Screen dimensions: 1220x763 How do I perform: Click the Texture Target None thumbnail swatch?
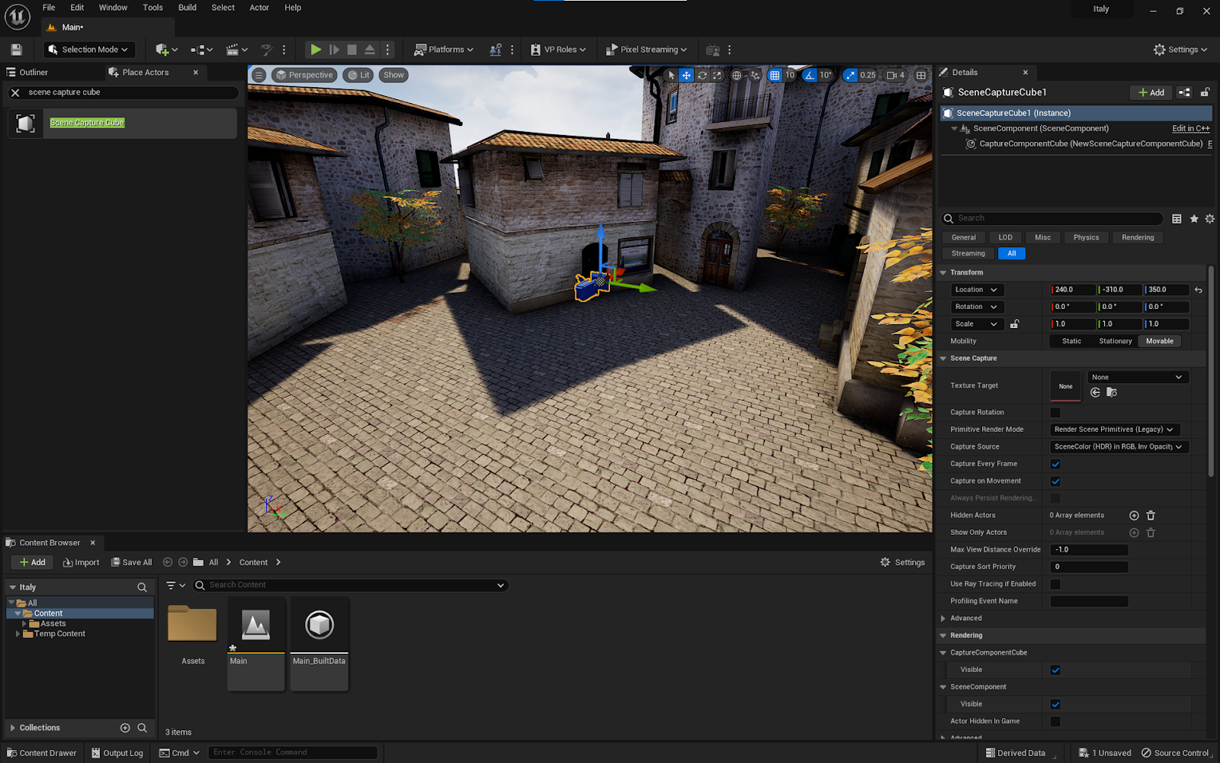1065,386
